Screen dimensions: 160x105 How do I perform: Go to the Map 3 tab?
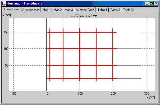click(x=69, y=10)
